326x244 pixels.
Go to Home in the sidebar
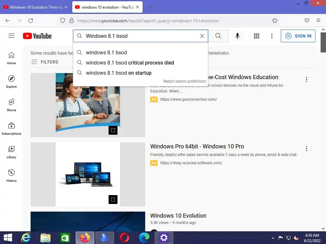pyautogui.click(x=11, y=58)
